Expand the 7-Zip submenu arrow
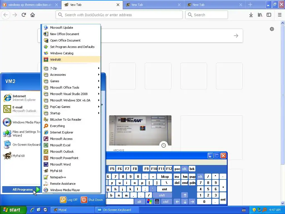285x214 pixels. click(x=99, y=68)
